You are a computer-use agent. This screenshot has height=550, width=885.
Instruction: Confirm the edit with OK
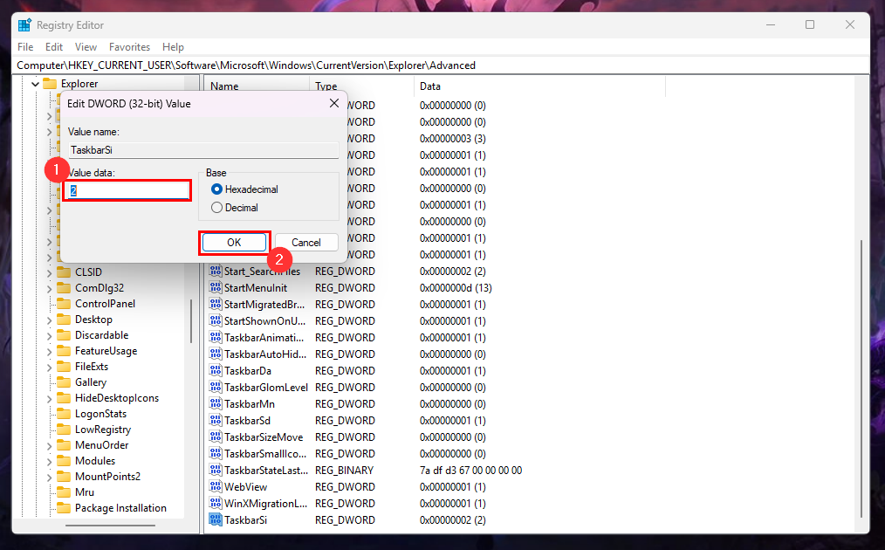(234, 242)
